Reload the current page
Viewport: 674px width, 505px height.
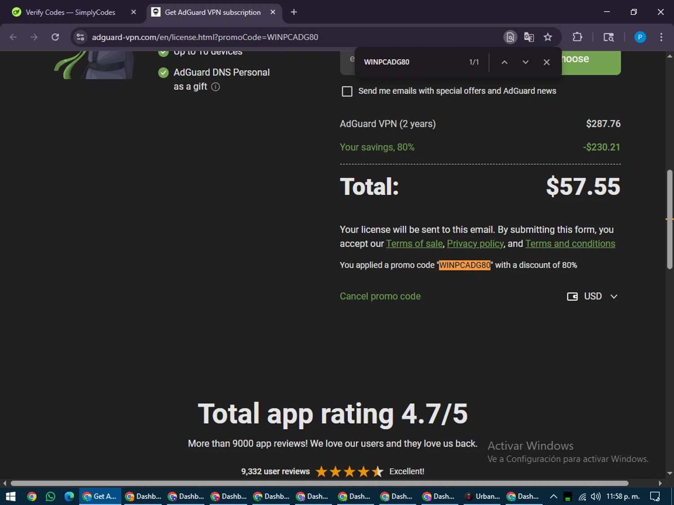pos(55,37)
